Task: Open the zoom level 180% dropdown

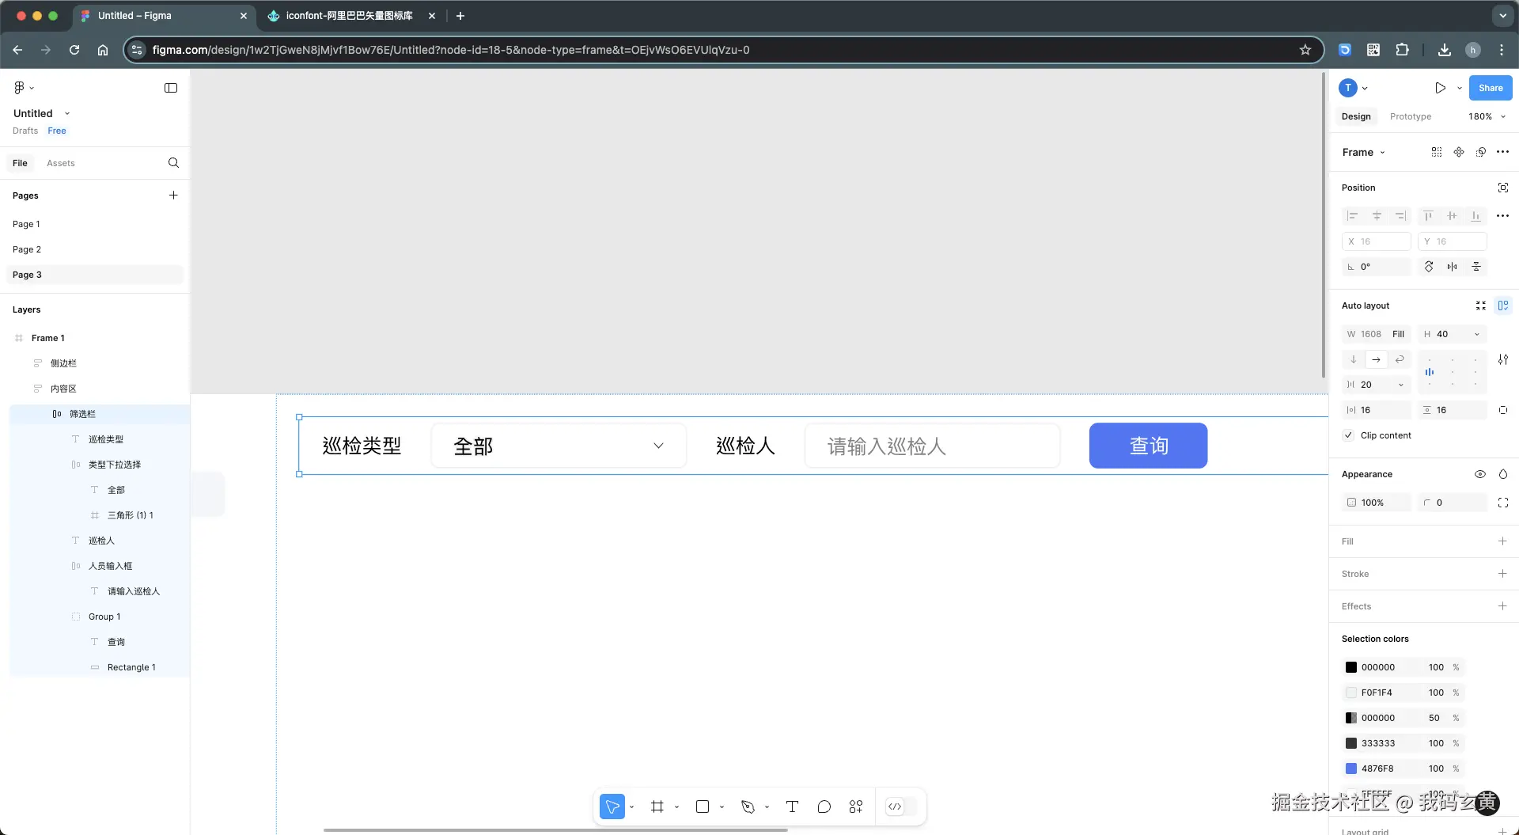Action: [1487, 116]
